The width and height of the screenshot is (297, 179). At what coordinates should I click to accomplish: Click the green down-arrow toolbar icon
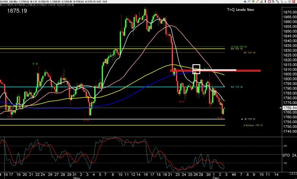(x=253, y=1)
